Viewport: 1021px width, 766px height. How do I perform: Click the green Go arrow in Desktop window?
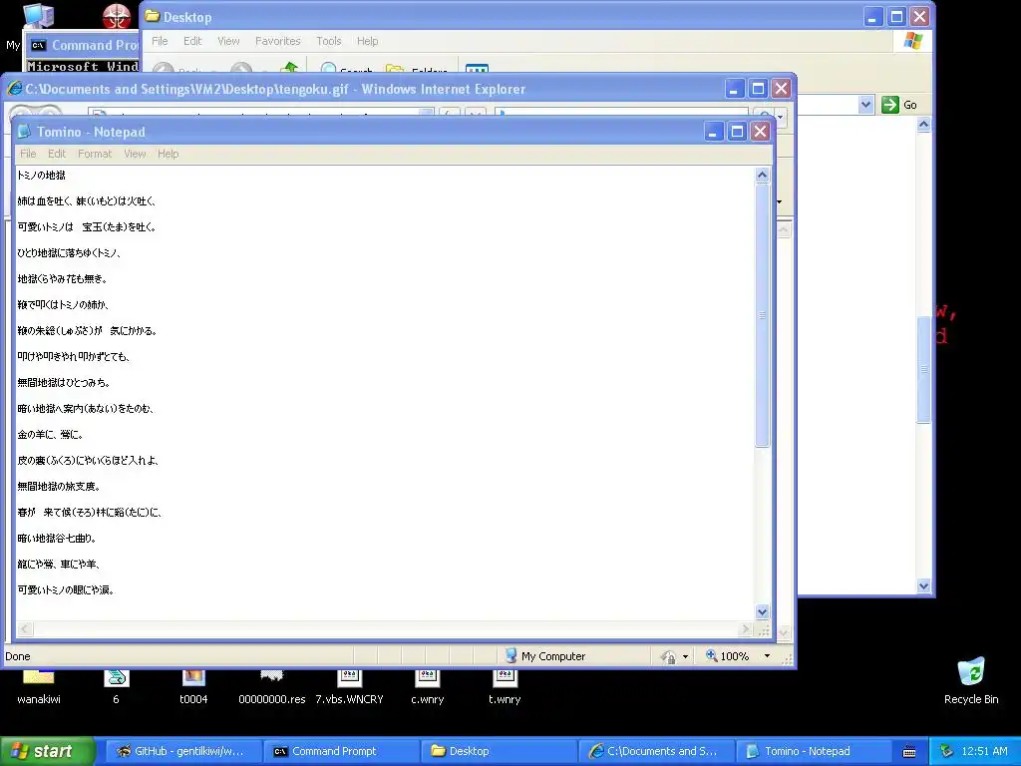(x=890, y=104)
